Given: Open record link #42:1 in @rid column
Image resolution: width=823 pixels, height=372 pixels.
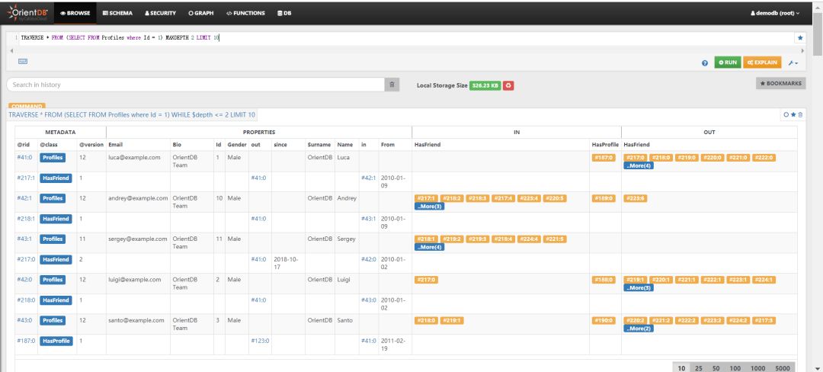Looking at the screenshot, I should click(24, 198).
